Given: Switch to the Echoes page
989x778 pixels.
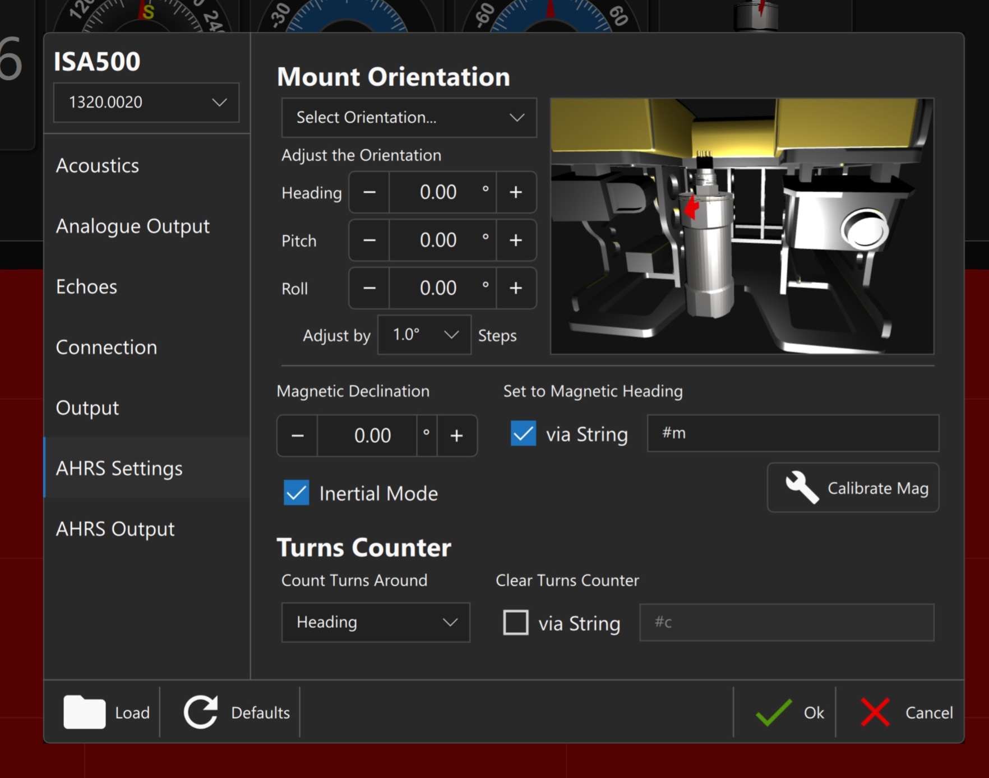Looking at the screenshot, I should 146,286.
